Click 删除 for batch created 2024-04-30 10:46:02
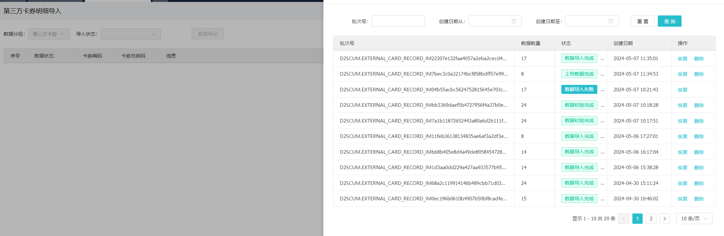Viewport: 724px width, 236px height. click(x=699, y=199)
